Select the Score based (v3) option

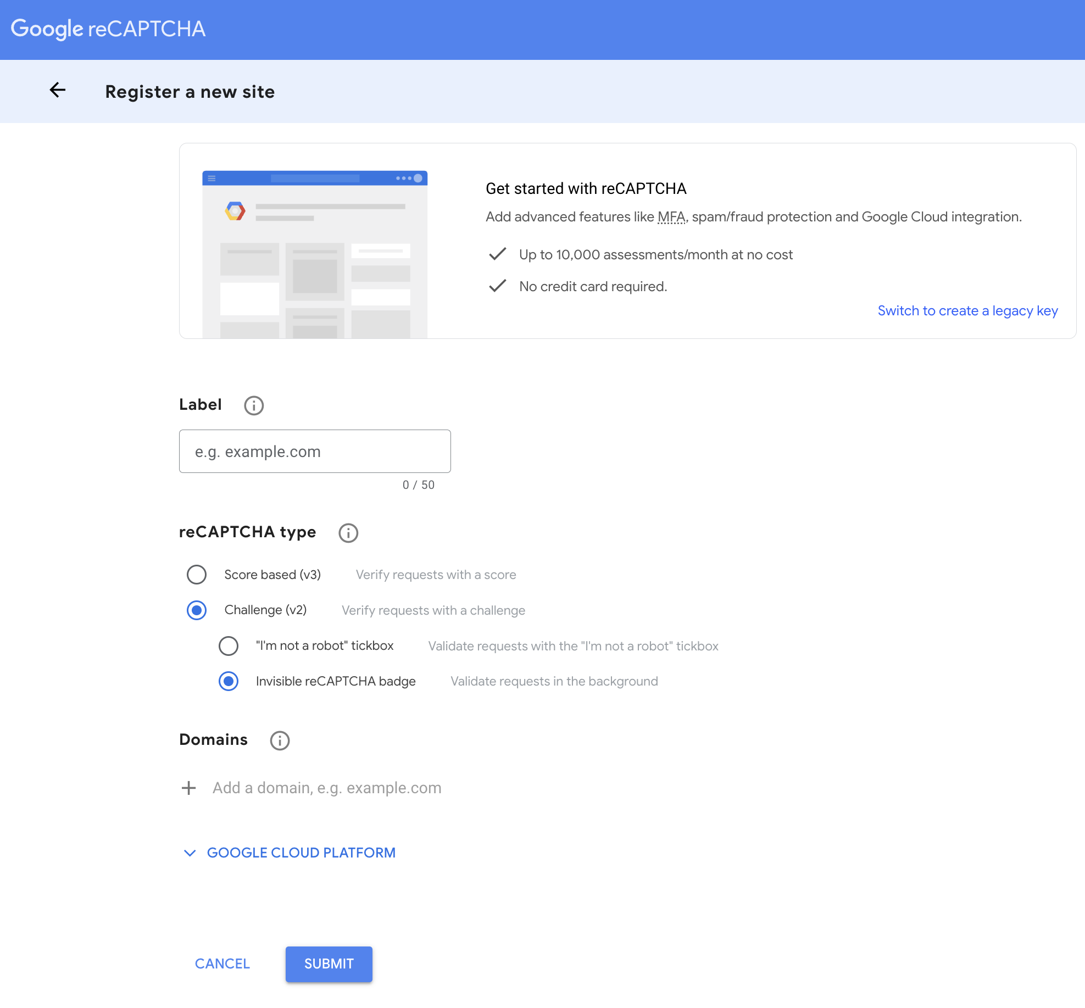point(196,575)
